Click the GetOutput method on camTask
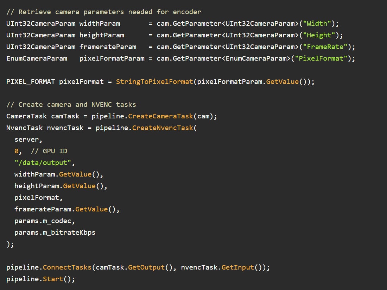387x290 pixels. coord(146,267)
